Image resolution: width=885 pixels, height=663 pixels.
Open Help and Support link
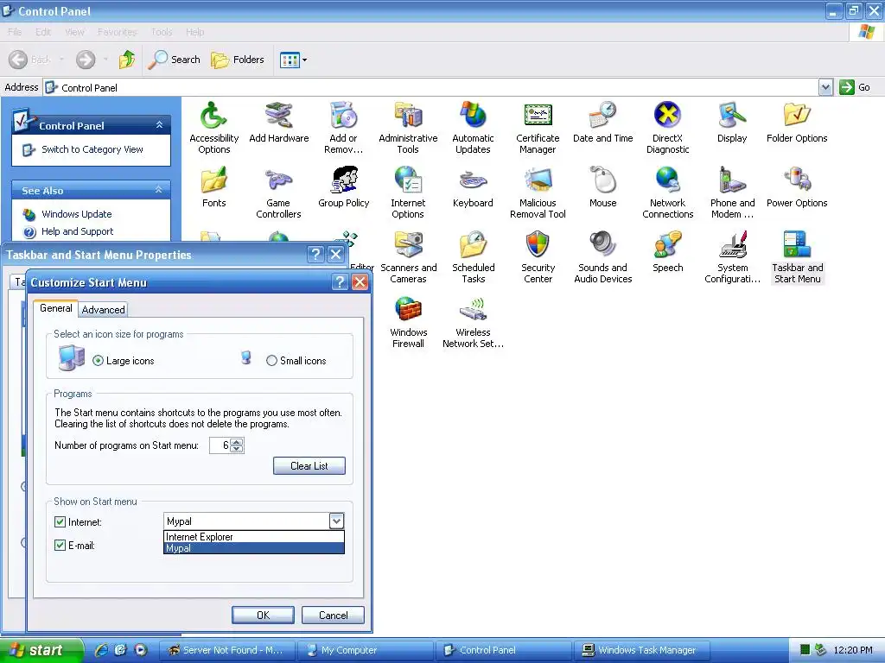click(x=77, y=231)
